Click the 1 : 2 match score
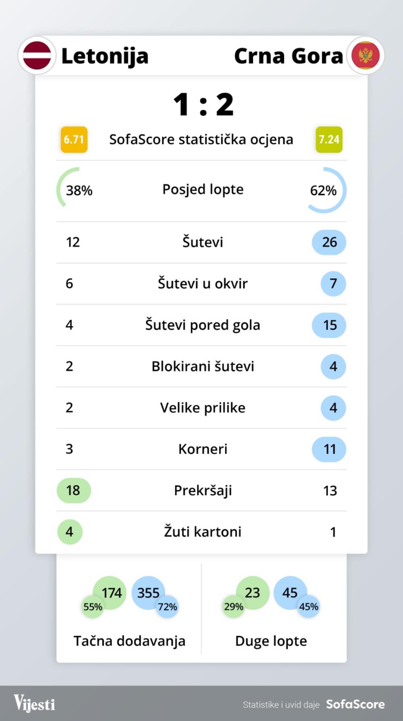 pyautogui.click(x=203, y=104)
